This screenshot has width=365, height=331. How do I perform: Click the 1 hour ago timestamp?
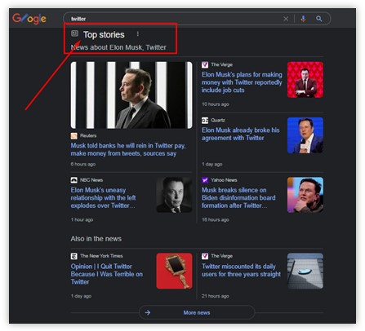82,219
